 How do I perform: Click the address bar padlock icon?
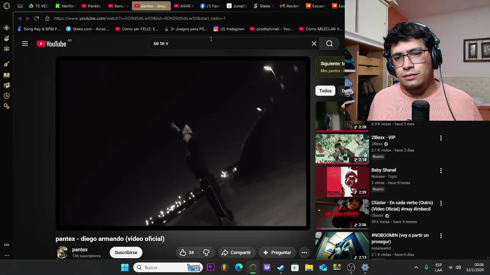[x=47, y=18]
